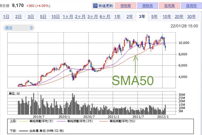Click the 単位: M volume unit label
The height and width of the screenshot is (135, 202).
14,94
